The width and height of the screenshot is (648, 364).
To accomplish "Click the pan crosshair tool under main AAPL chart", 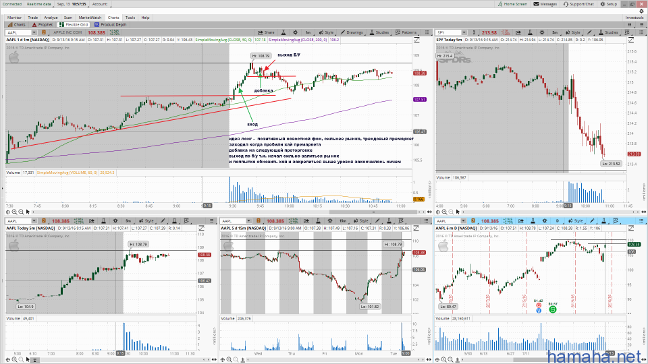I will tap(8, 212).
